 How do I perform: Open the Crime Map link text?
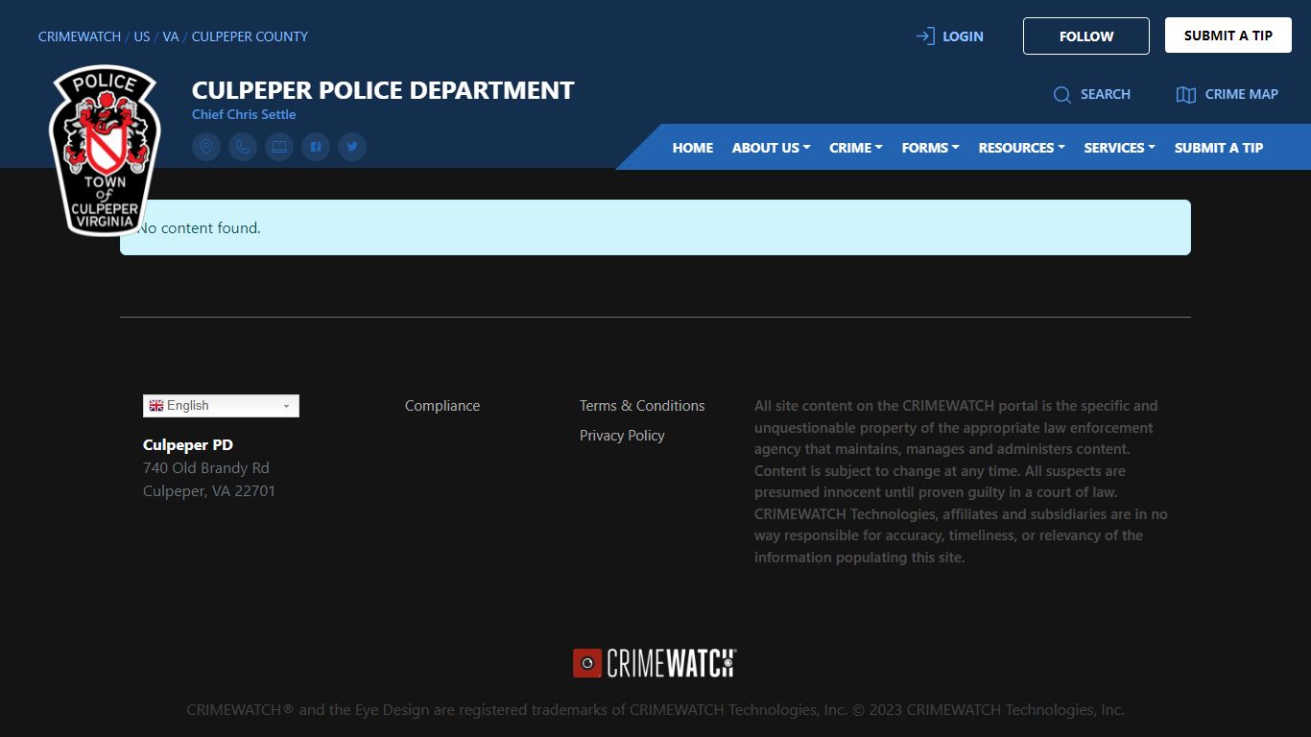(1242, 94)
